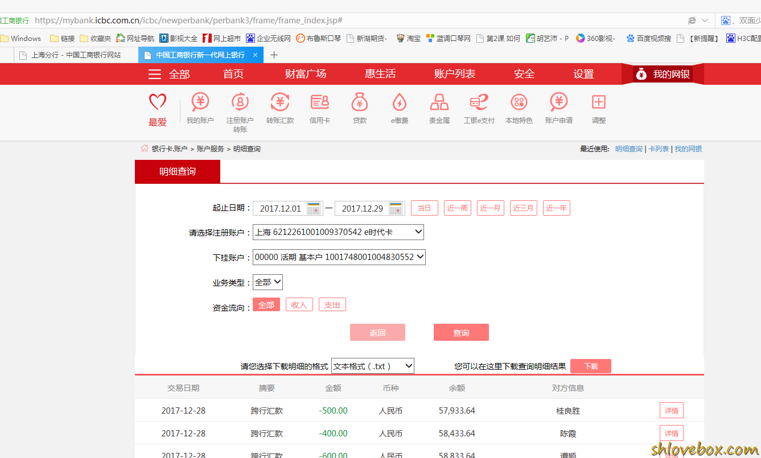Open the 工银e支付 icon

click(479, 102)
